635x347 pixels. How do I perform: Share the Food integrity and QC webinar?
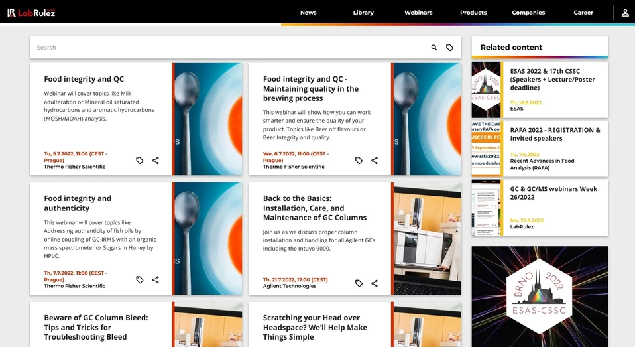pyautogui.click(x=156, y=161)
